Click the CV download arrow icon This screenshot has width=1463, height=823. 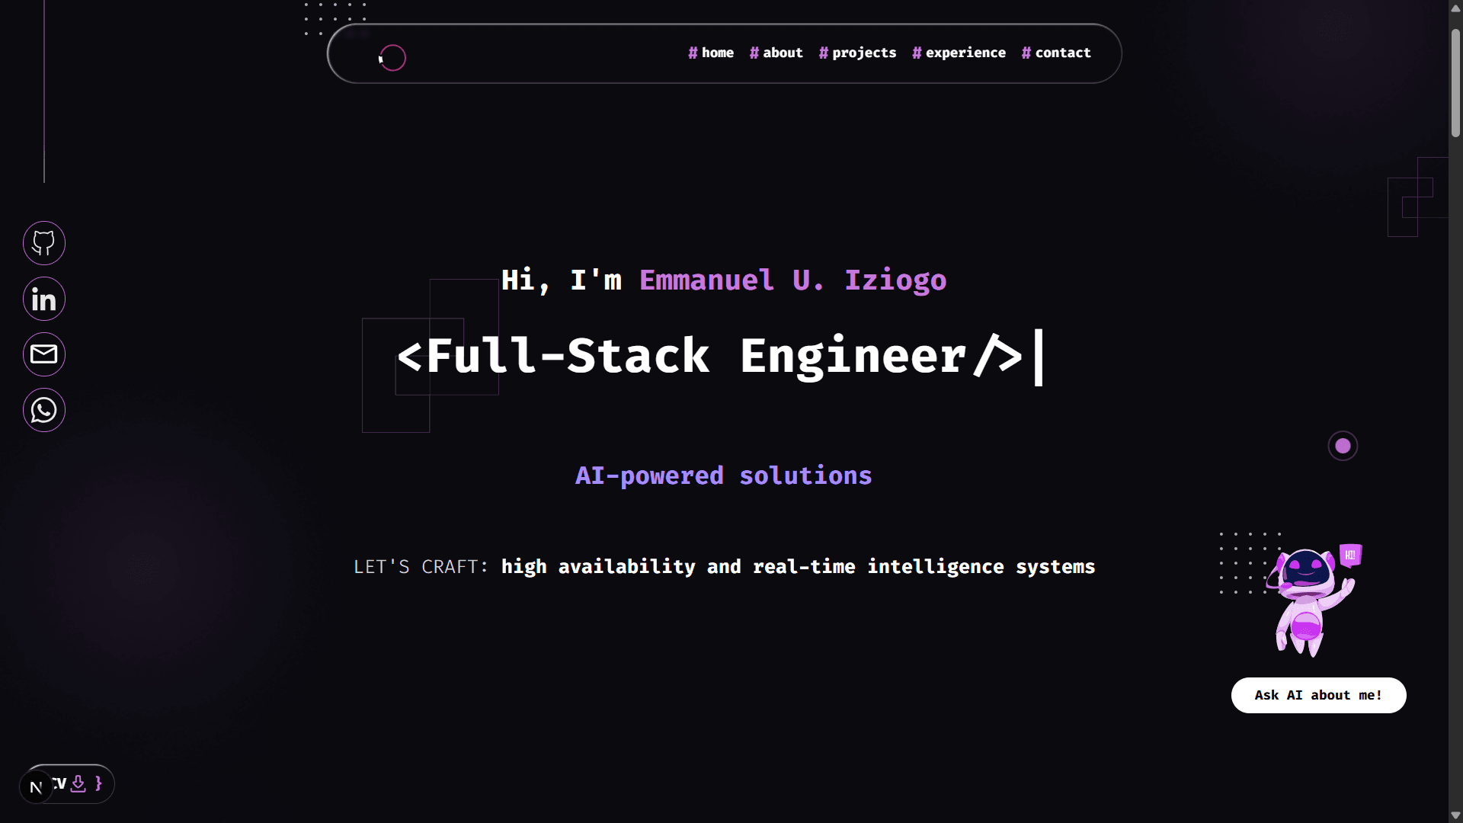[78, 784]
